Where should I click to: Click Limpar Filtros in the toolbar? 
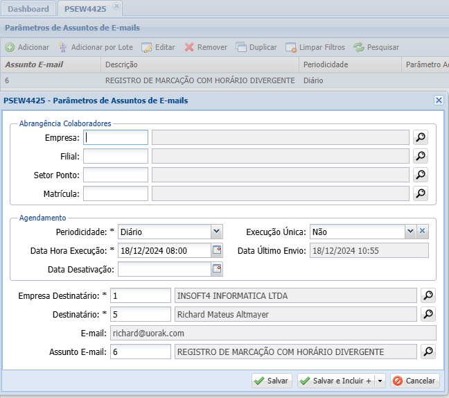[315, 47]
